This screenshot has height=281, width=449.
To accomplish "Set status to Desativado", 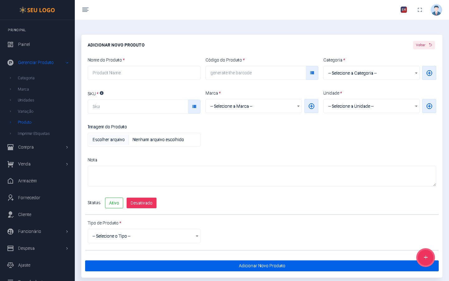I will pyautogui.click(x=141, y=203).
